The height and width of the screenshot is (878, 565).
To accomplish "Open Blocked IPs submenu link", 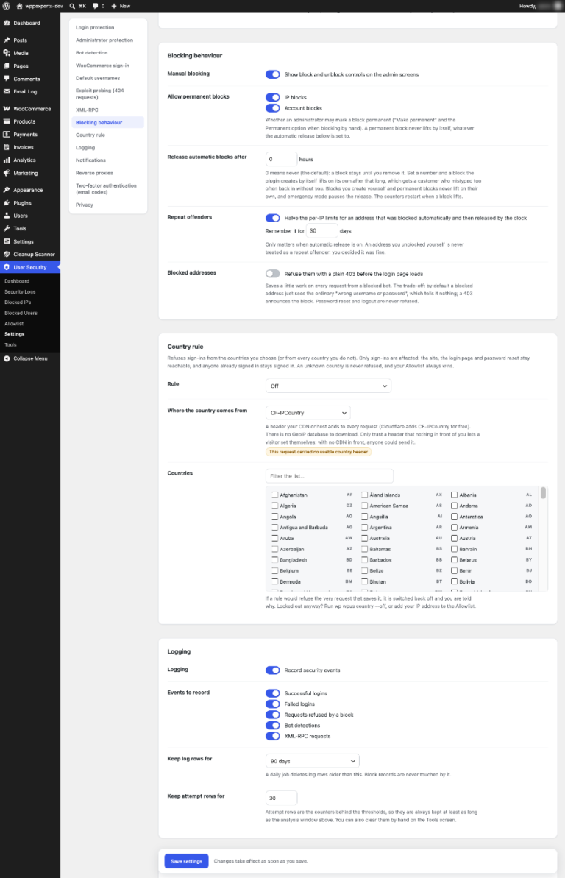I will click(x=18, y=302).
